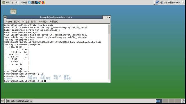Switch to the third workspace in the switcher
Screen dimensions: 186x104
pyautogui.click(x=171, y=101)
